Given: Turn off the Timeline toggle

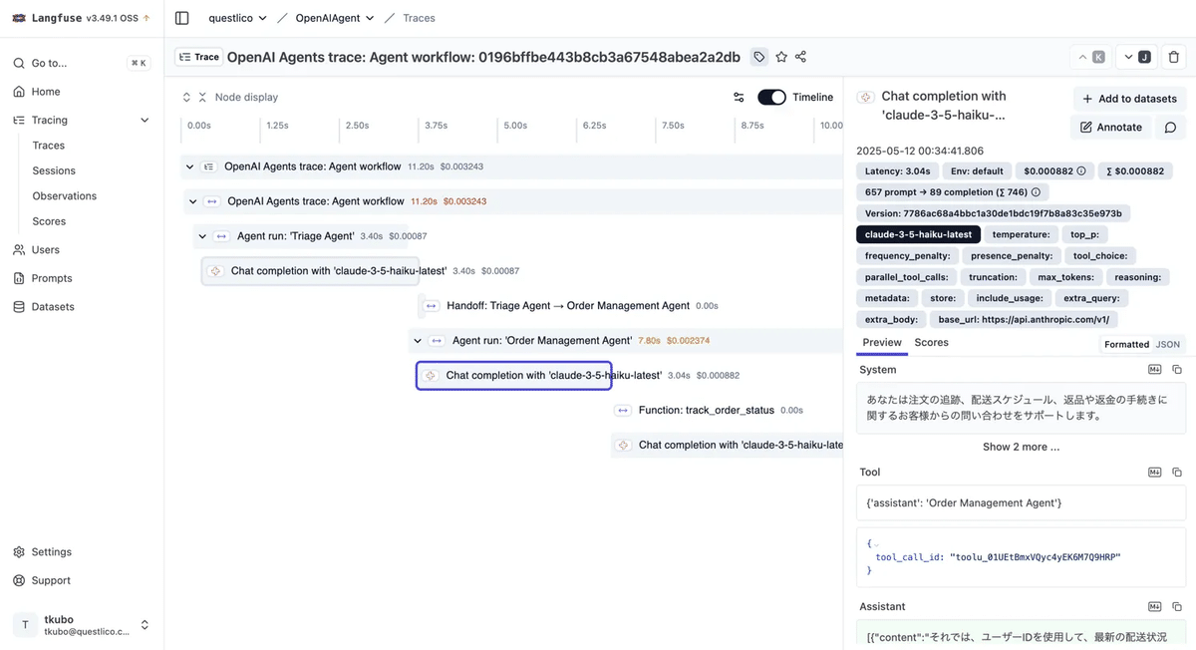Looking at the screenshot, I should [769, 96].
